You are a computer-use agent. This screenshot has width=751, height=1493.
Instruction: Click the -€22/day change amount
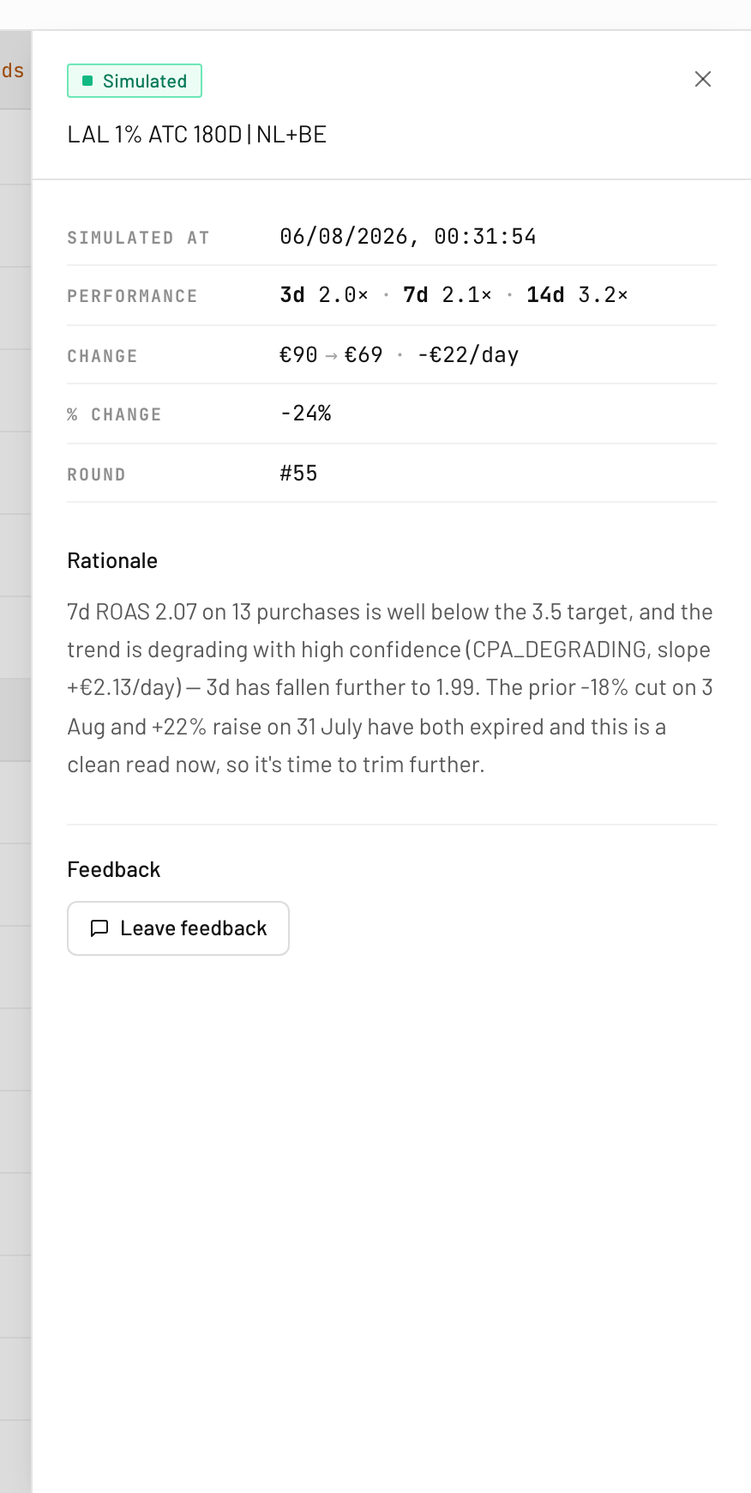click(468, 355)
